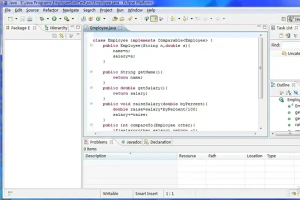The height and width of the screenshot is (200, 300).
Task: Click the New Java Class icon
Action: (x=98, y=18)
